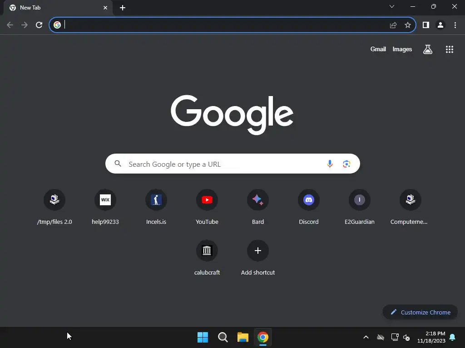Viewport: 465px width, 348px height.
Task: Open the profile avatar menu
Action: tap(440, 25)
